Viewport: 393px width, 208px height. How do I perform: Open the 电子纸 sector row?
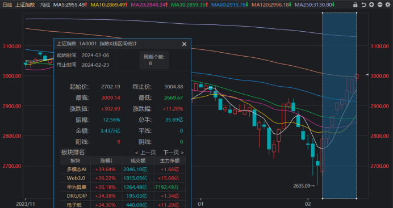click(x=123, y=205)
